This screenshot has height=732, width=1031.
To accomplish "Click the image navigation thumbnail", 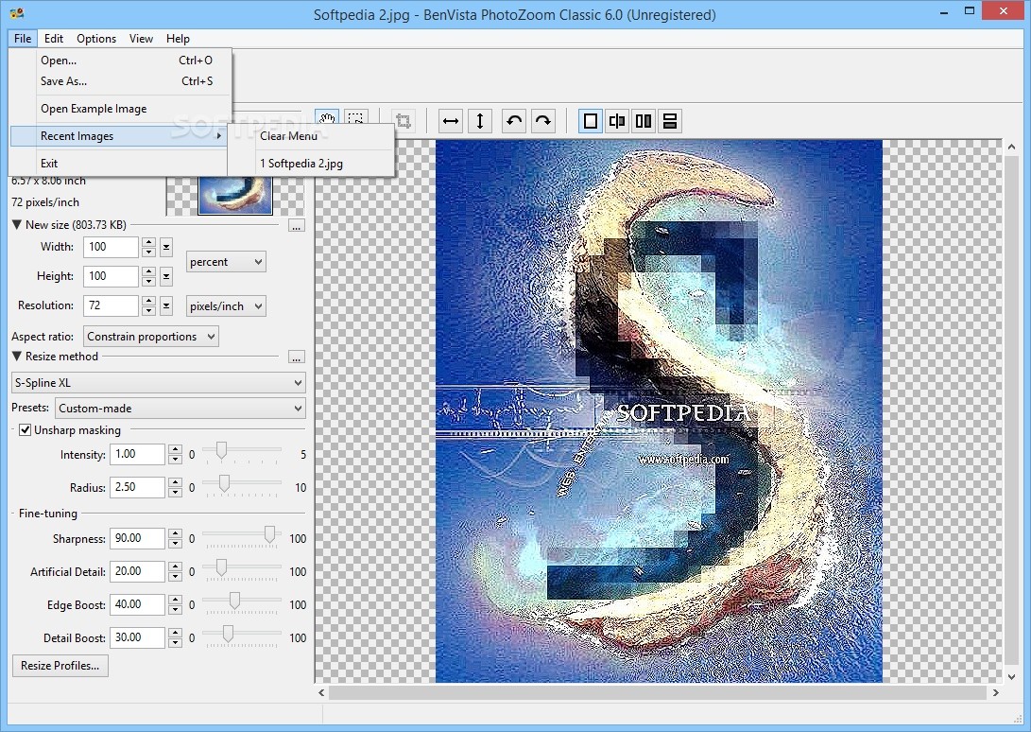I will pyautogui.click(x=235, y=195).
